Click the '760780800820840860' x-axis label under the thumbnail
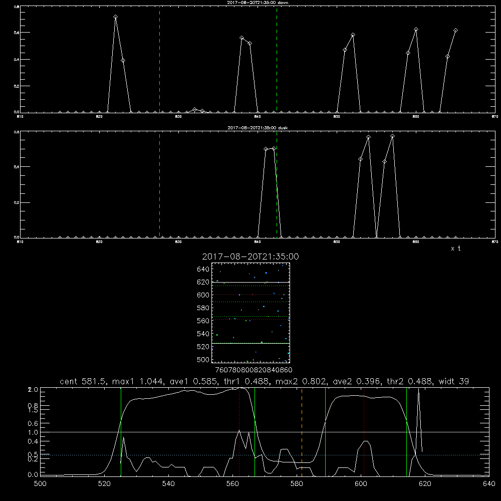501x501 pixels. pos(254,370)
